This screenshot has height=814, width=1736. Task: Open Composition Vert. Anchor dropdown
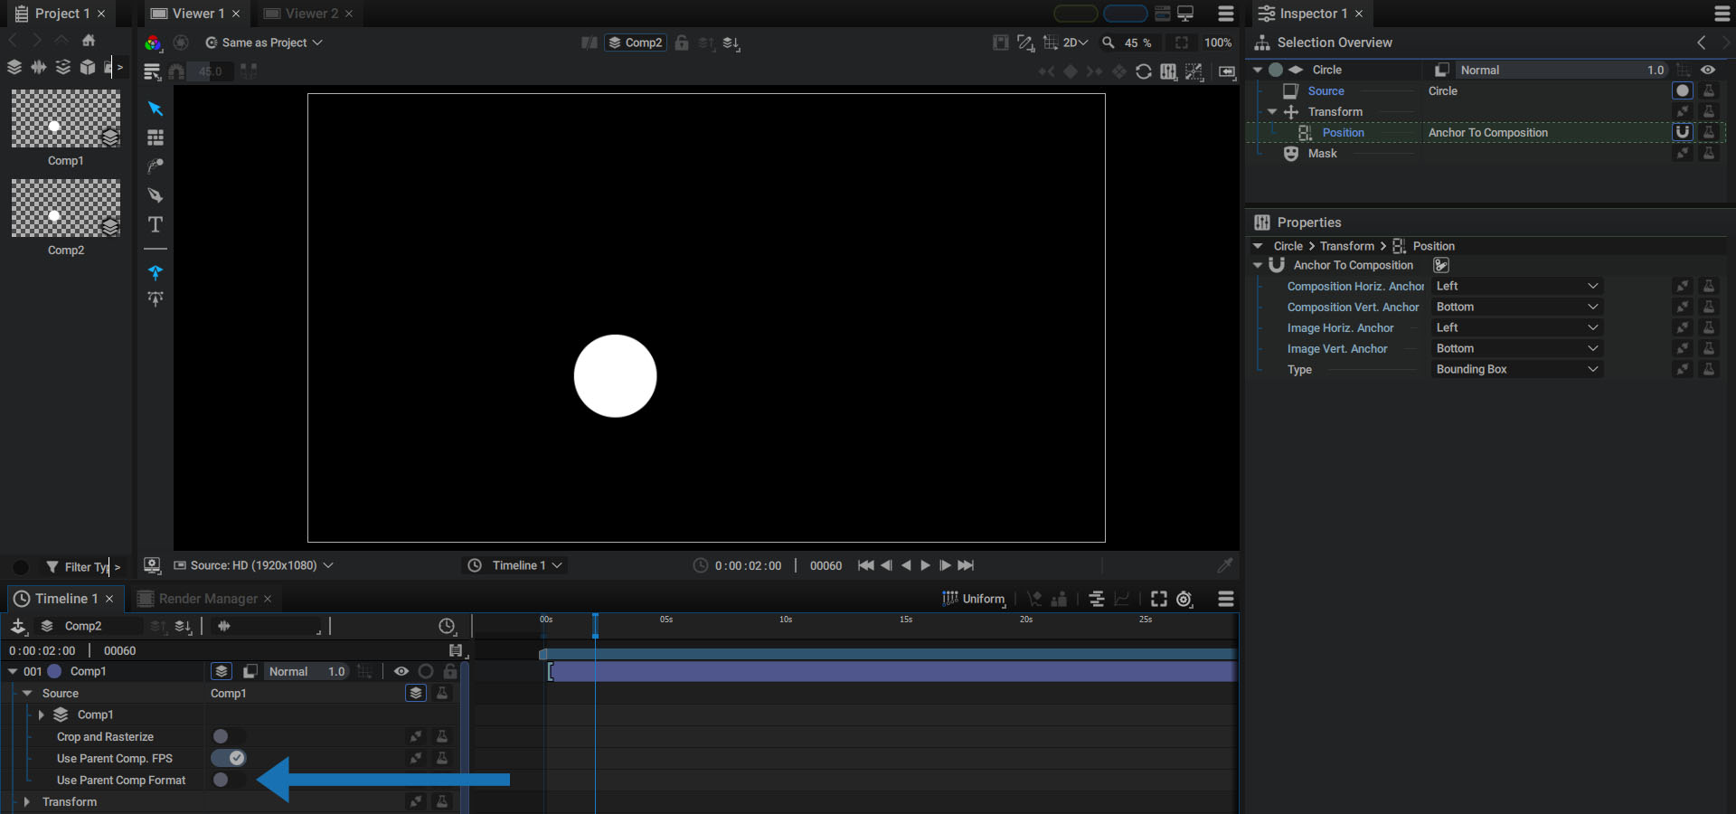coord(1517,307)
